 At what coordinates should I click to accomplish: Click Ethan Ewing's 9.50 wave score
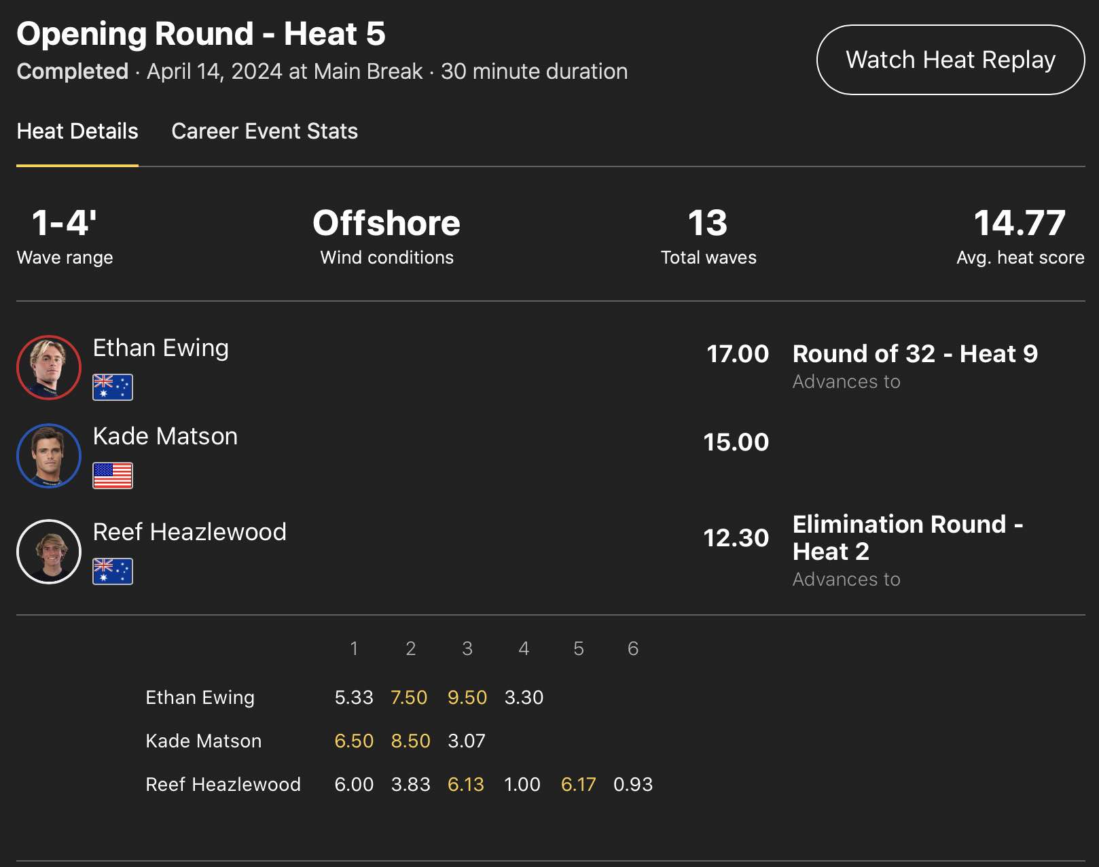467,698
